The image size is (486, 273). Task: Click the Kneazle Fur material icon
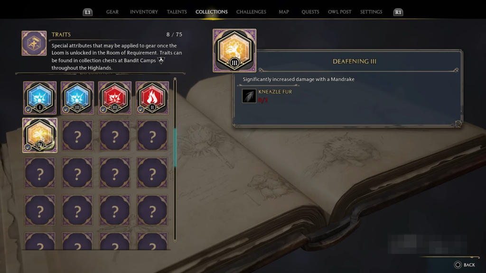(249, 96)
